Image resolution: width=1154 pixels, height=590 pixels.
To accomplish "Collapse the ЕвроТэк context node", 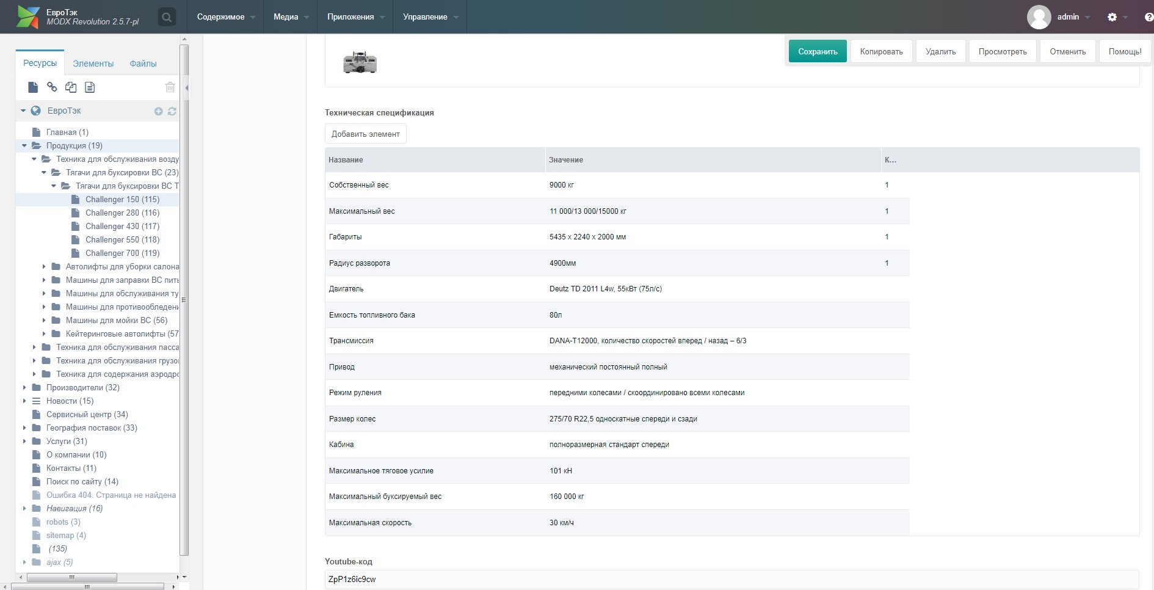I will click(23, 111).
